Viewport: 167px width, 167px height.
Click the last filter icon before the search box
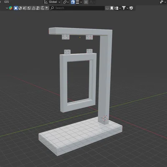click(x=47, y=8)
